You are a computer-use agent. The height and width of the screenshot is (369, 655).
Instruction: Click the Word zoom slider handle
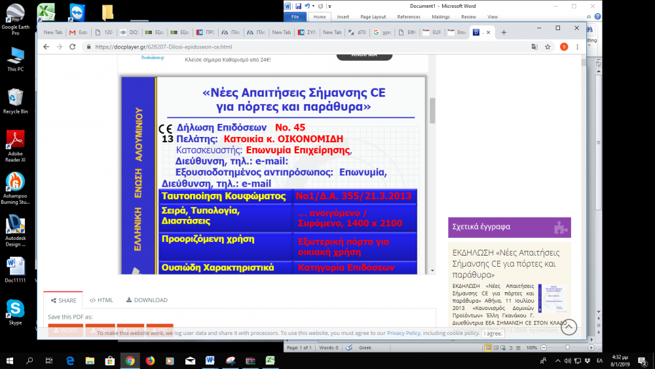(567, 347)
